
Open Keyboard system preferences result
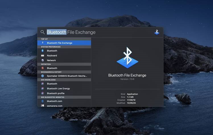(x=64, y=55)
